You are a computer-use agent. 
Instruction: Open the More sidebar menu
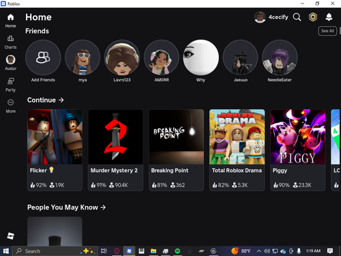point(10,102)
